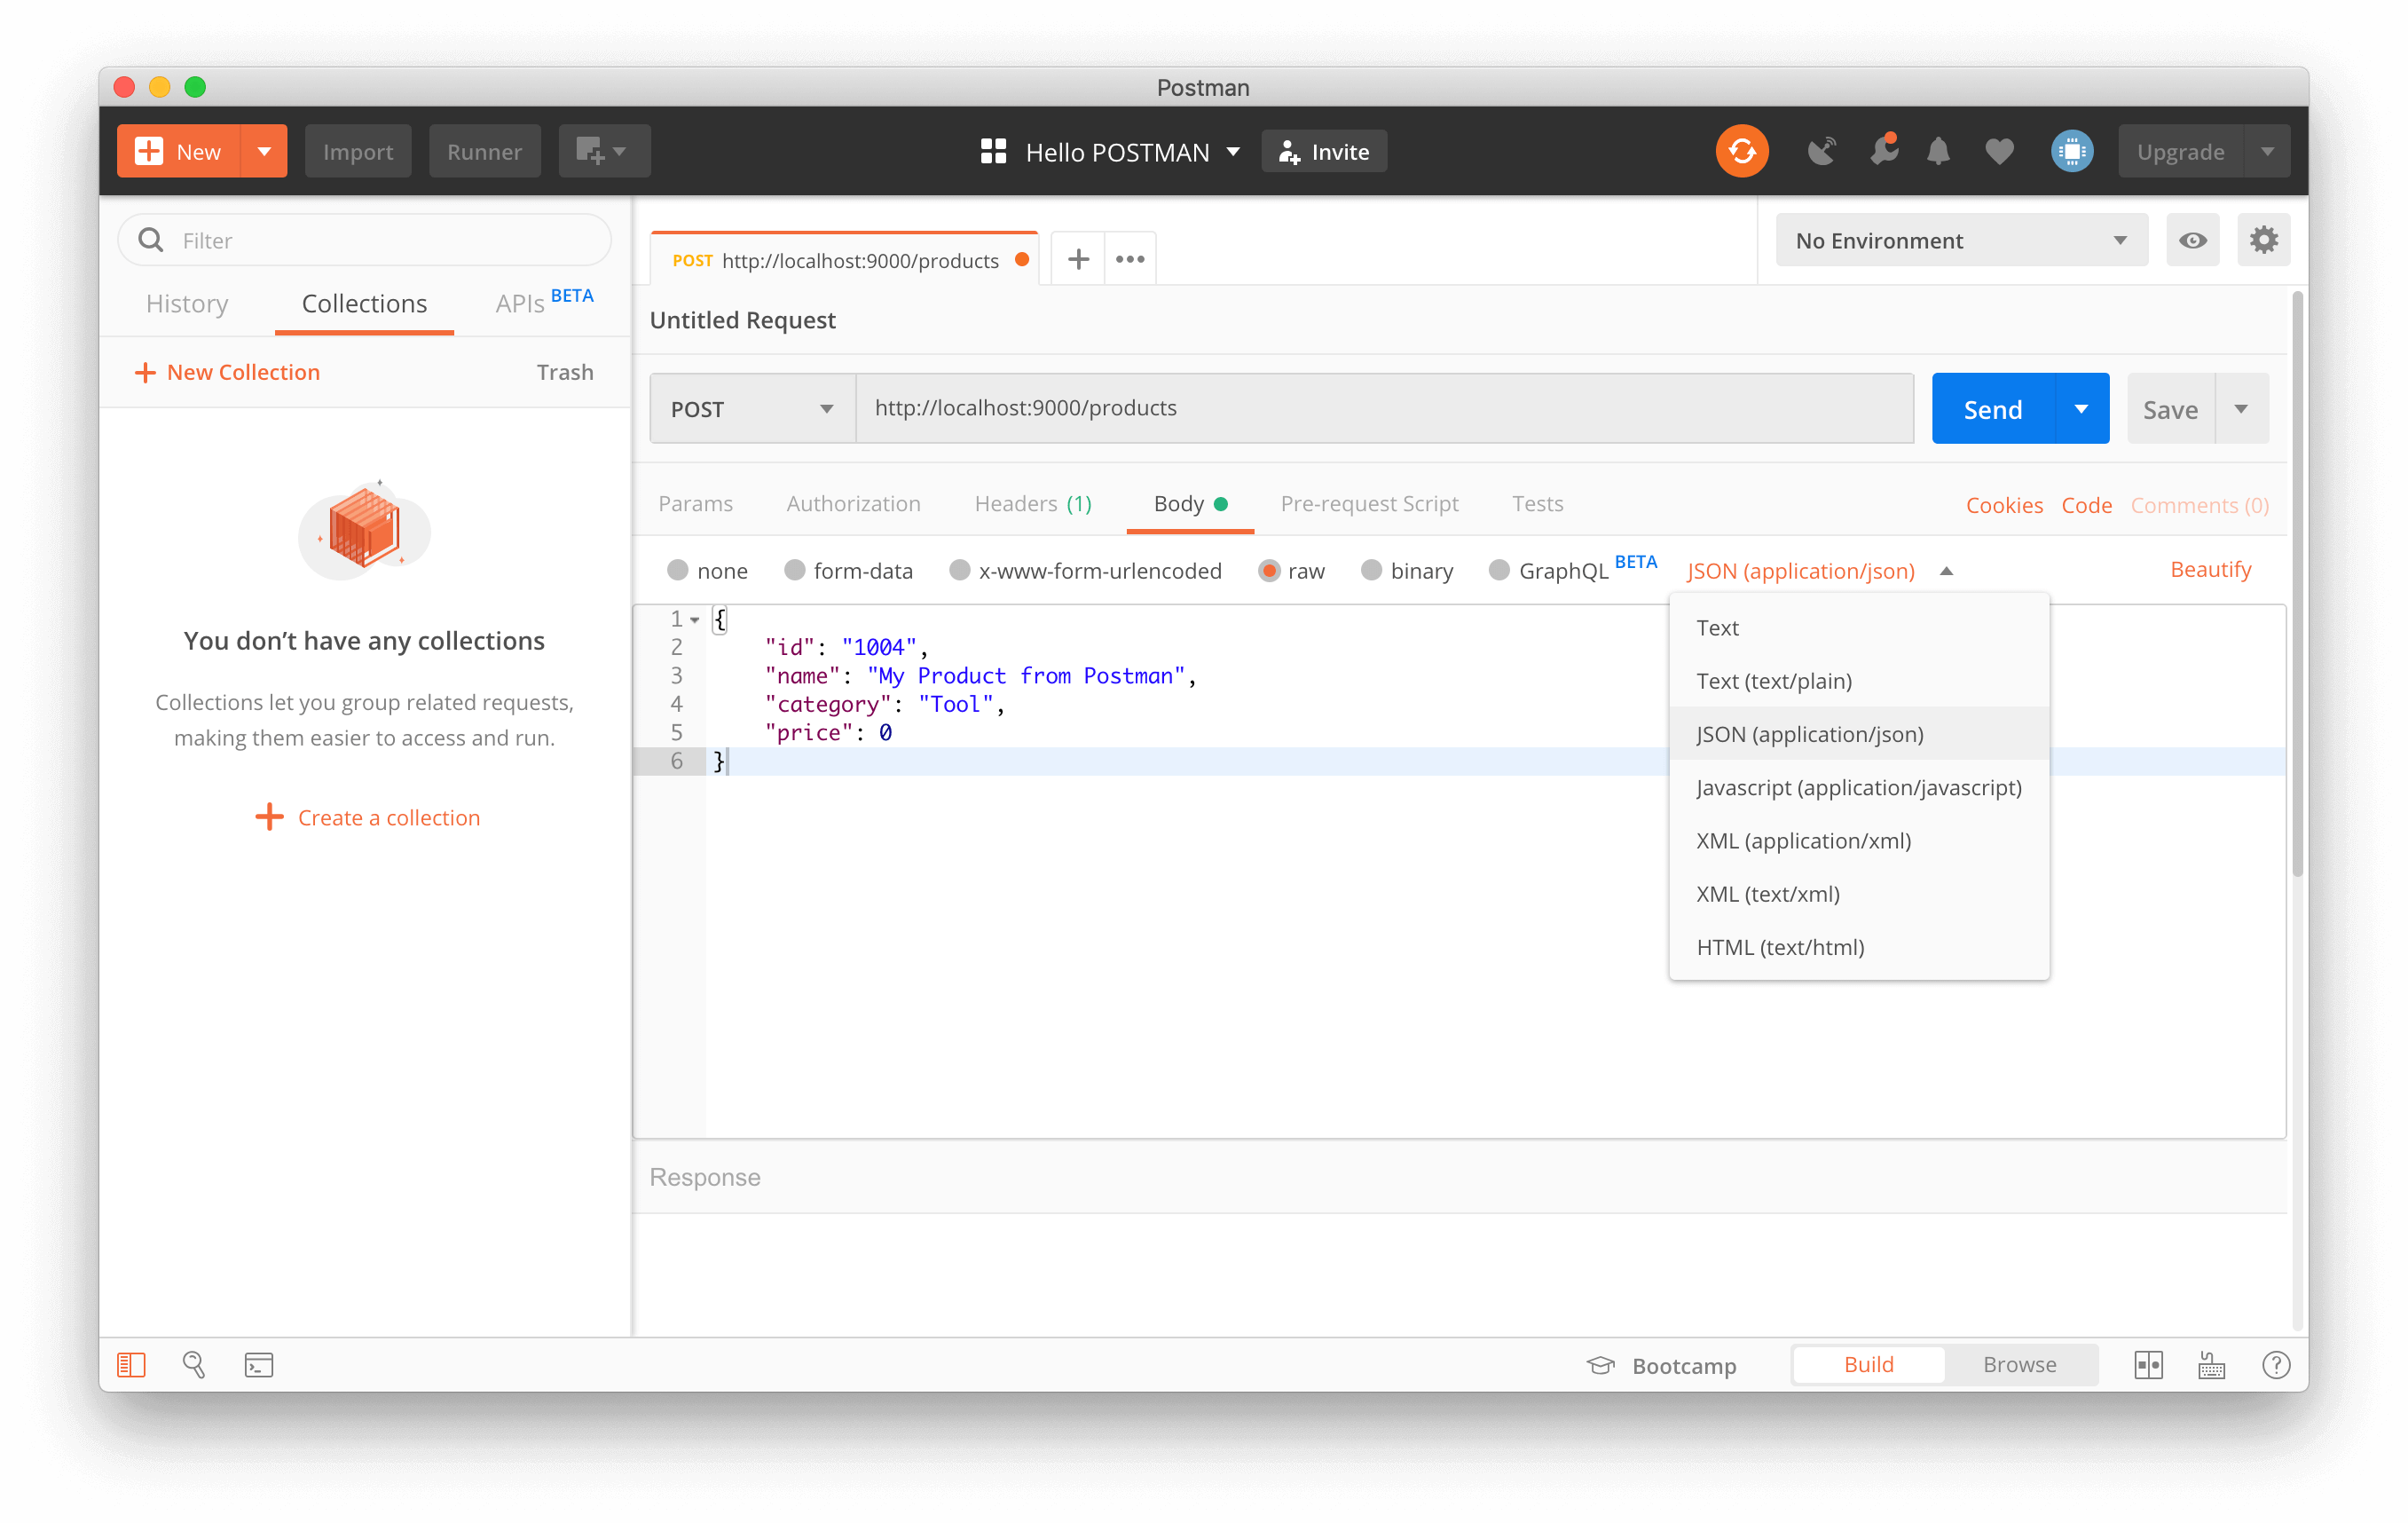Click the search/find icon in status bar
This screenshot has width=2408, height=1523.
click(x=193, y=1365)
